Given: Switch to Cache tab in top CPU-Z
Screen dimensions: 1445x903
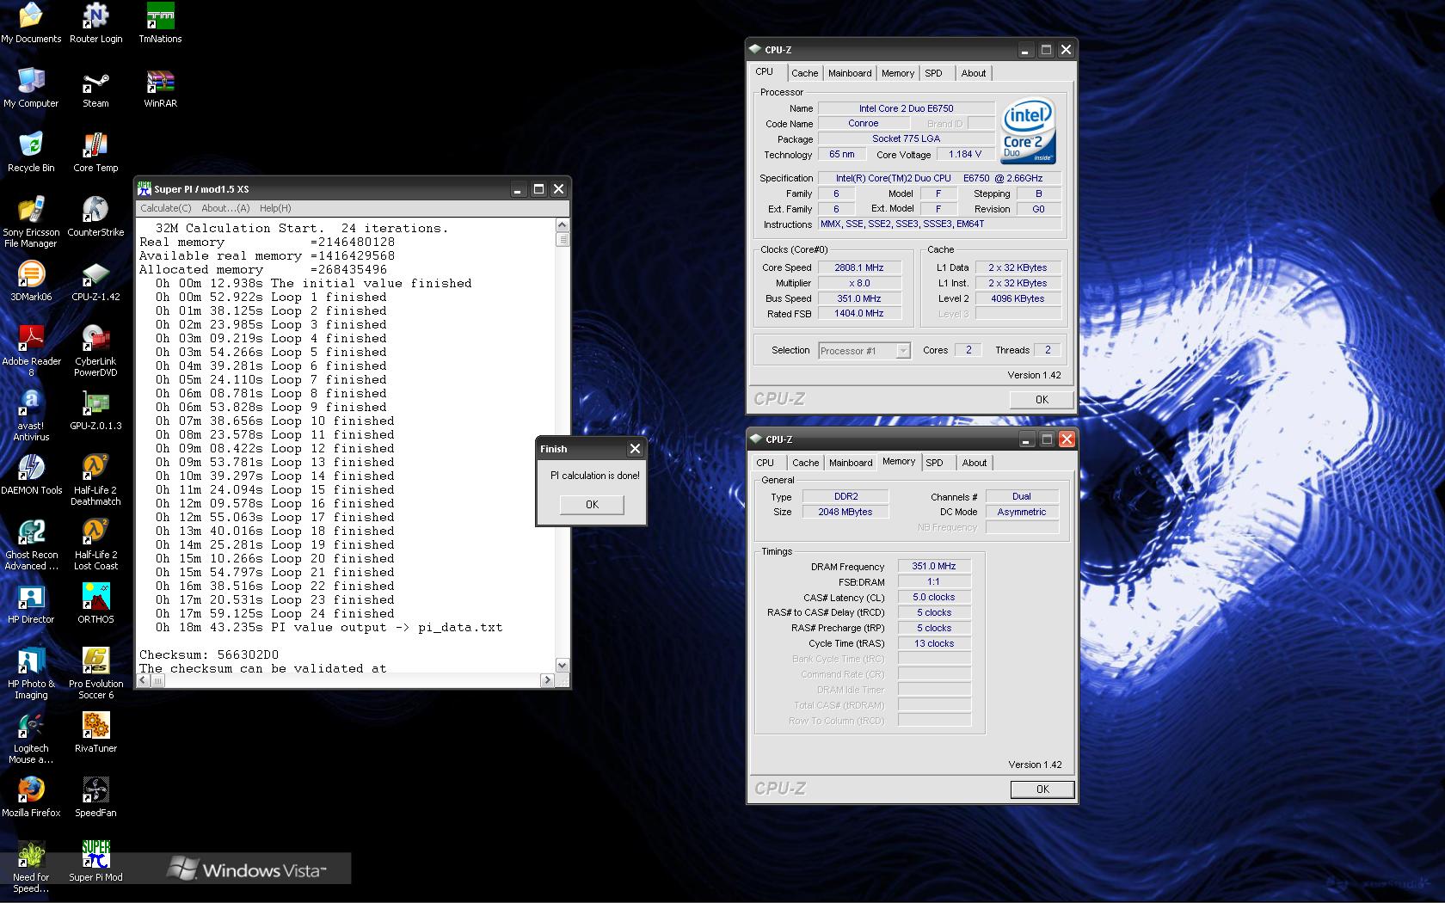Looking at the screenshot, I should (x=804, y=73).
